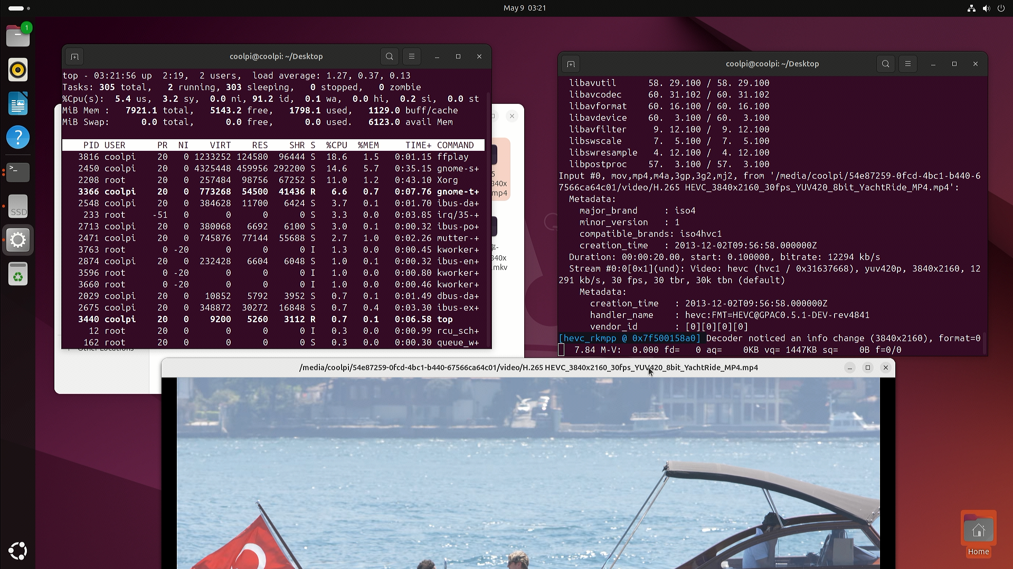Click 'hevc_rkmpp @ 0x7f500158a0' text
Viewport: 1013px width, 569px height.
[x=629, y=338]
